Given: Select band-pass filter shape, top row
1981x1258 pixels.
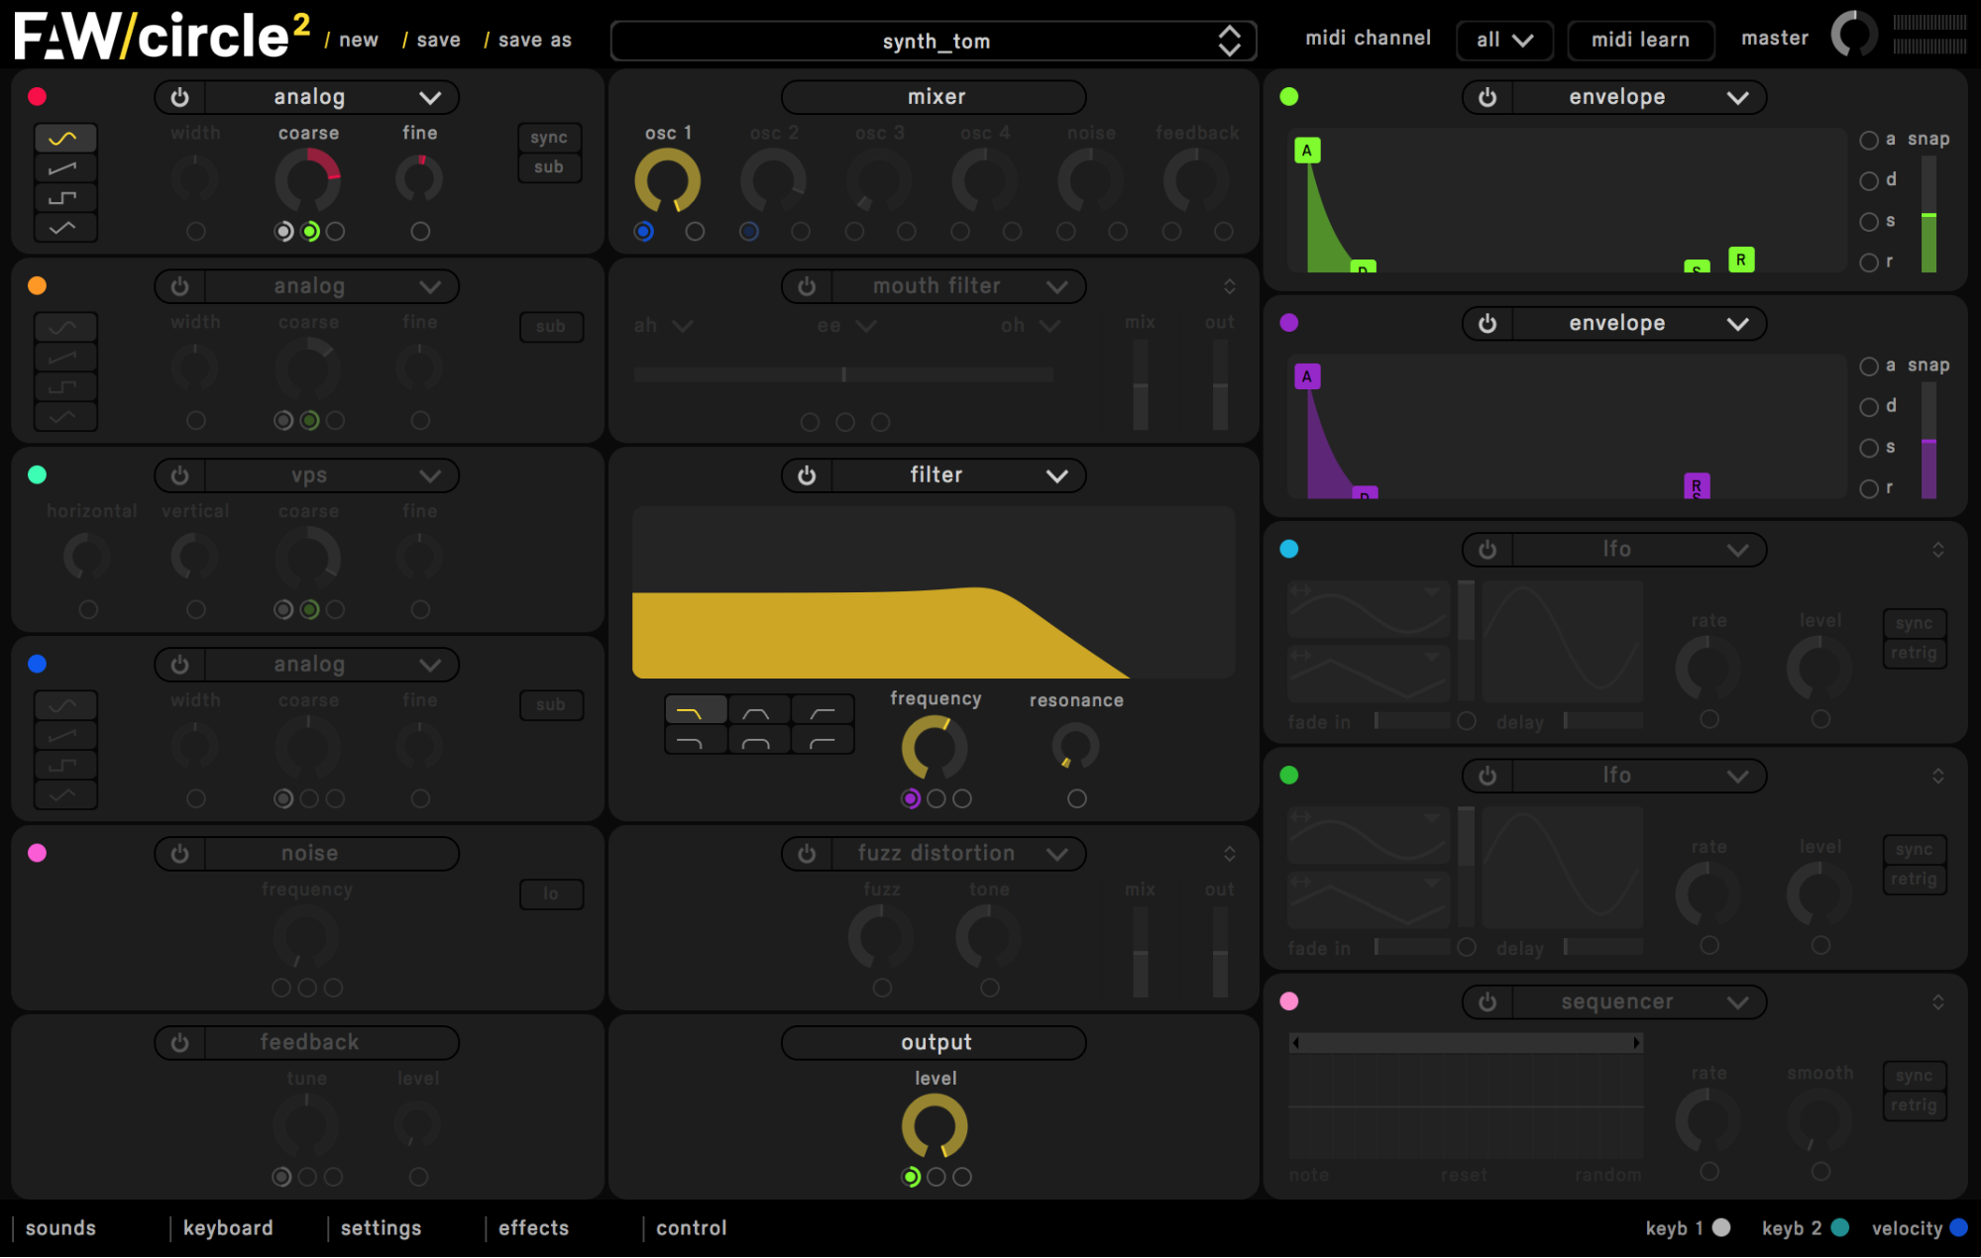Looking at the screenshot, I should pyautogui.click(x=759, y=711).
